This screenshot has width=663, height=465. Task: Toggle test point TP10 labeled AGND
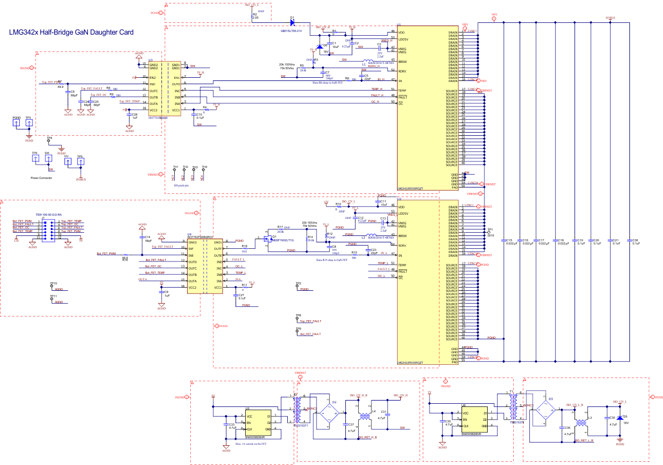pyautogui.click(x=51, y=287)
